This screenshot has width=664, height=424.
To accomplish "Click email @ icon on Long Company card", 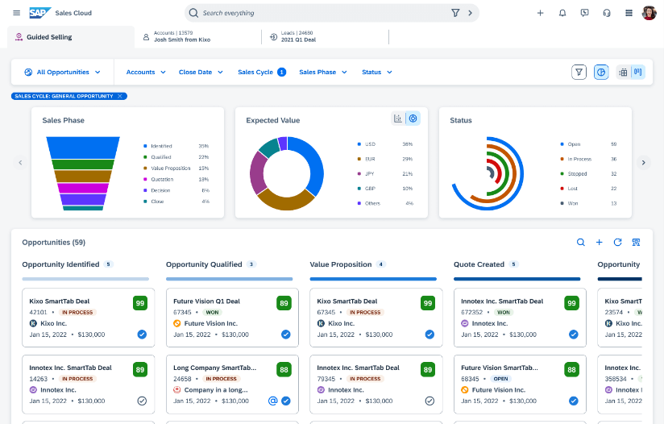I will click(x=272, y=401).
